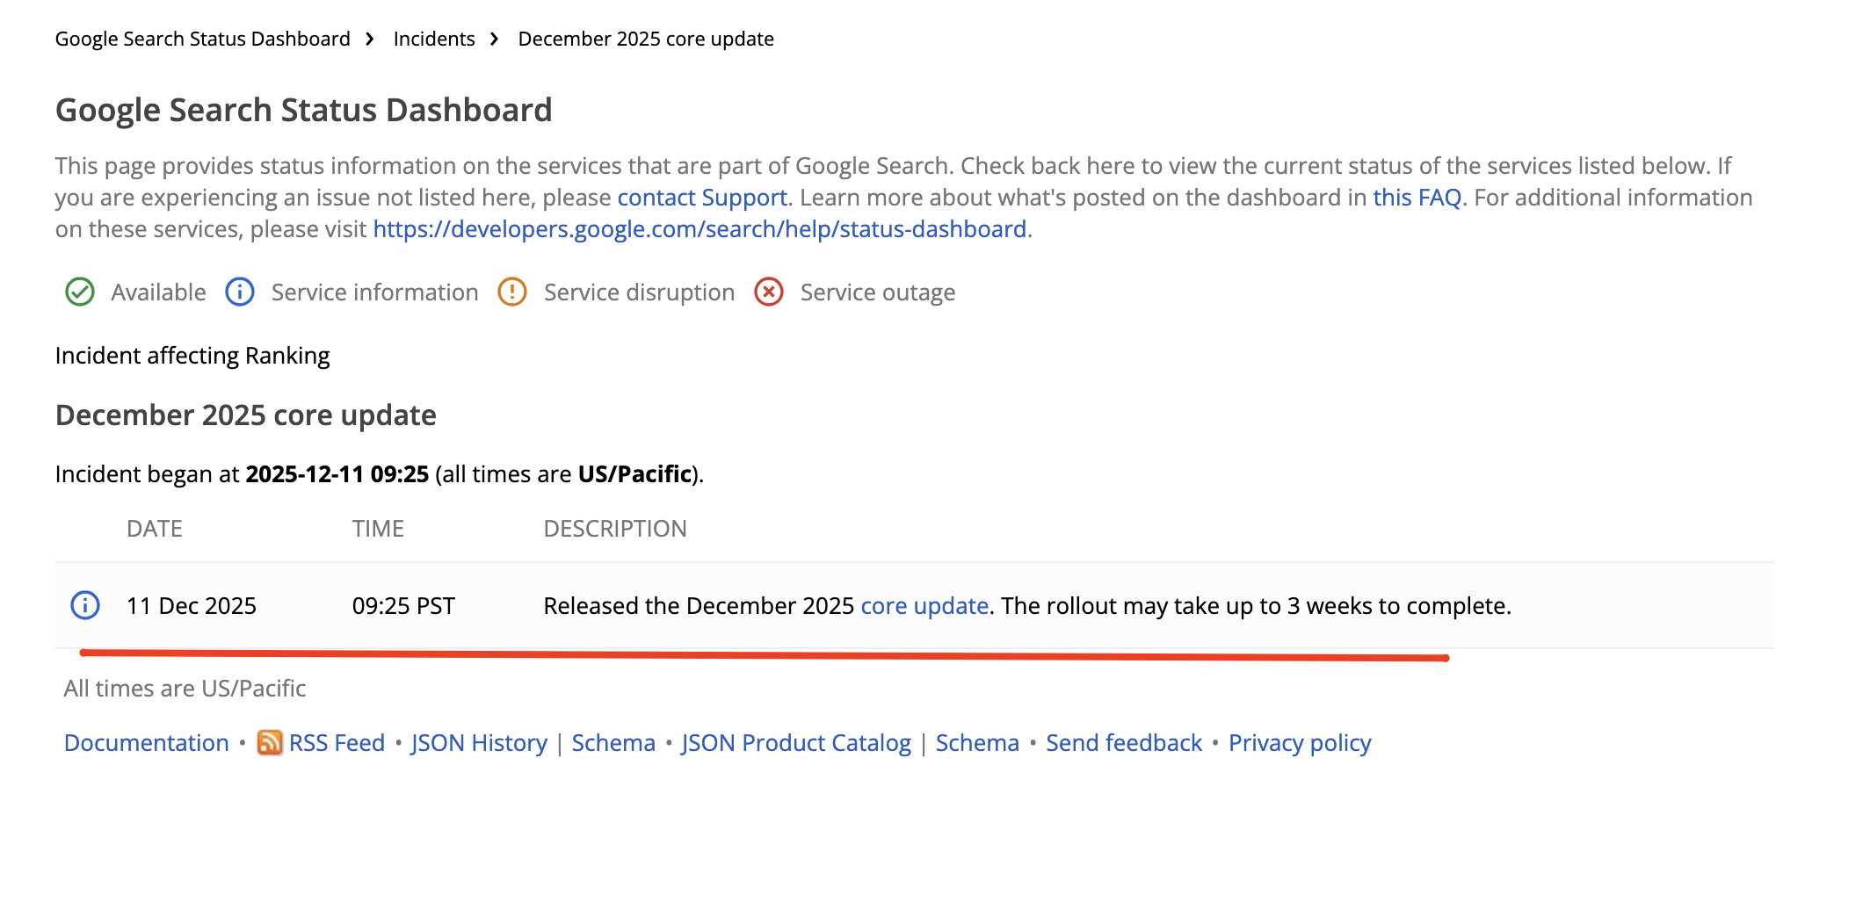The image size is (1863, 924).
Task: Click the Send feedback link
Action: [x=1123, y=743]
